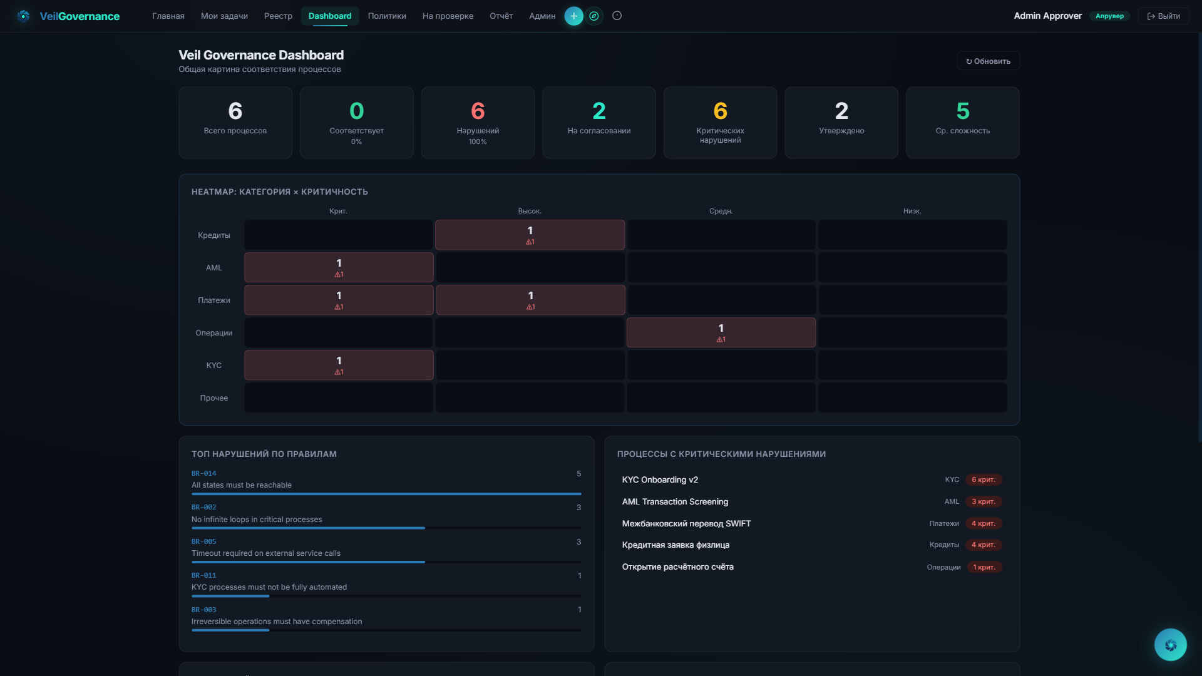Select Кредиты high-severity heatmap cell

click(530, 235)
